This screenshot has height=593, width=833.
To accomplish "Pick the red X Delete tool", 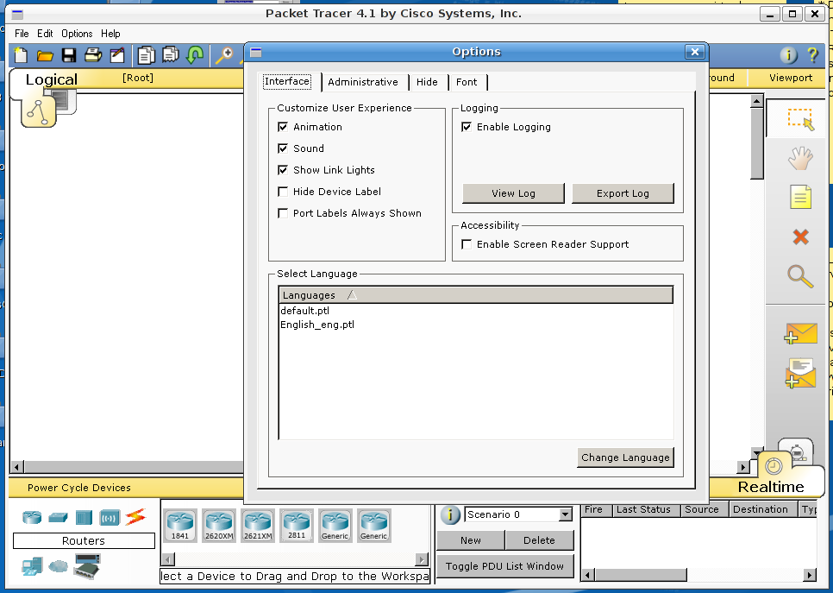I will (800, 237).
